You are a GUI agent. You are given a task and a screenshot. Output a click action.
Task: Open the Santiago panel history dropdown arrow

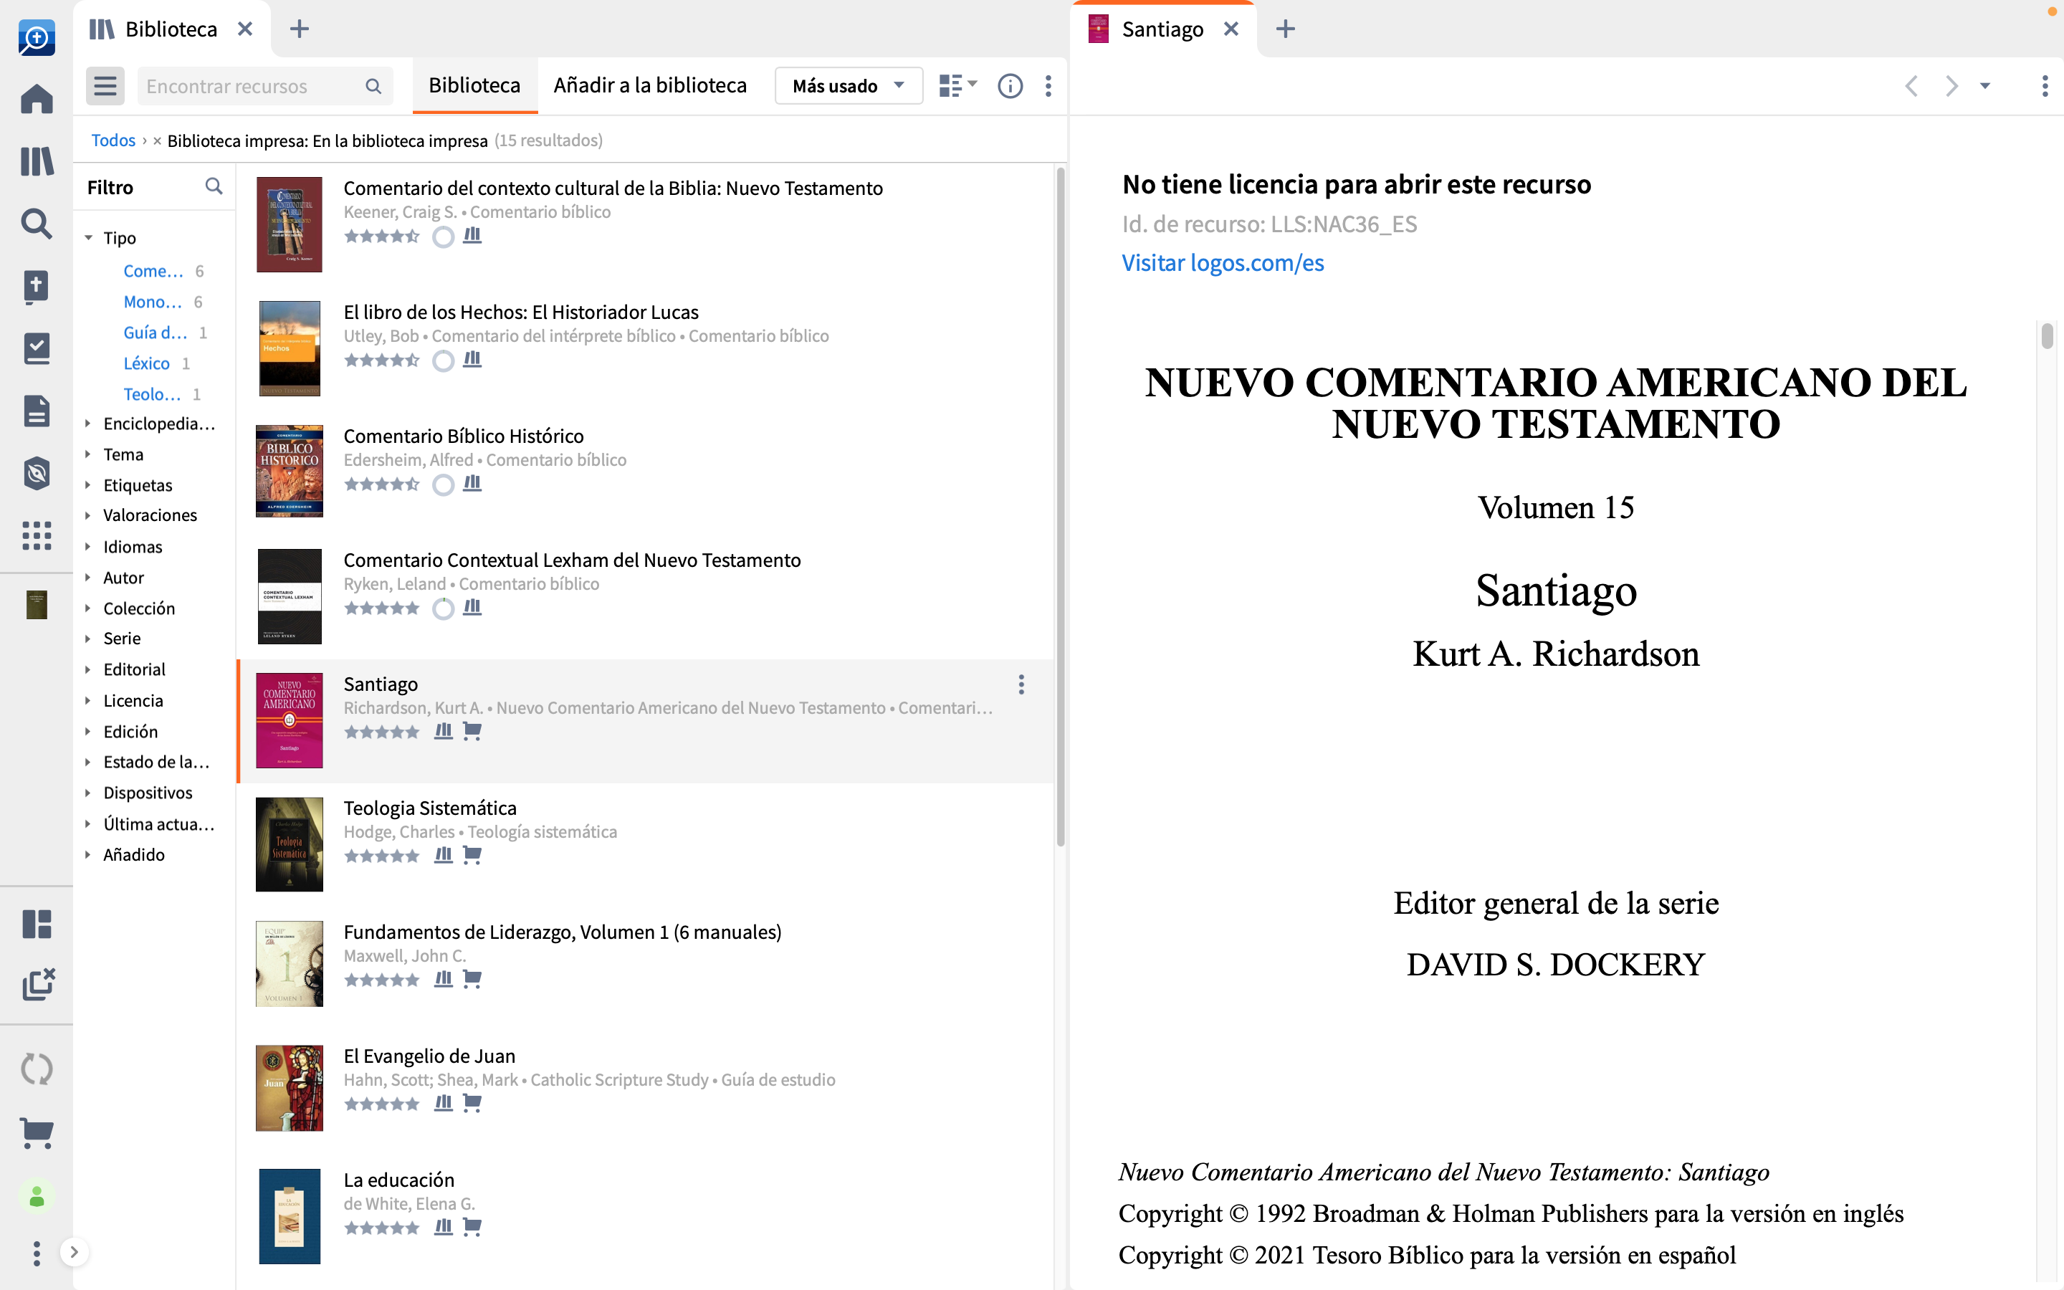(x=1984, y=86)
